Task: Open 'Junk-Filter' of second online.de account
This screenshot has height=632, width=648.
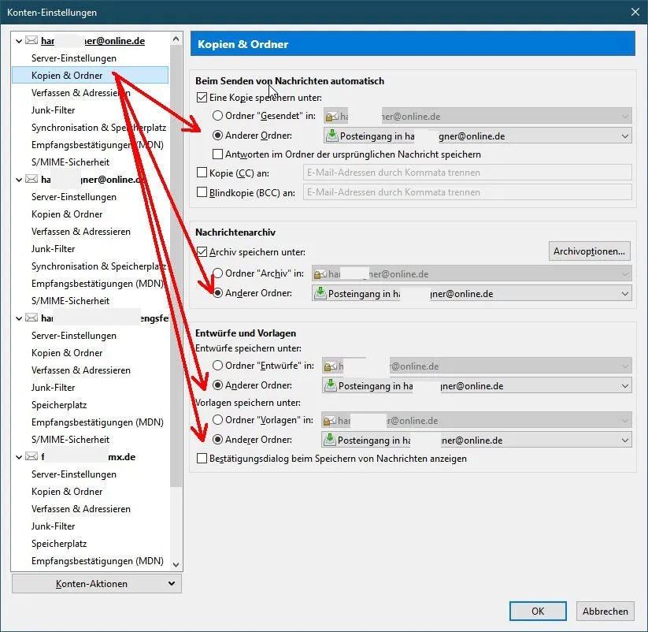Action: click(x=54, y=249)
